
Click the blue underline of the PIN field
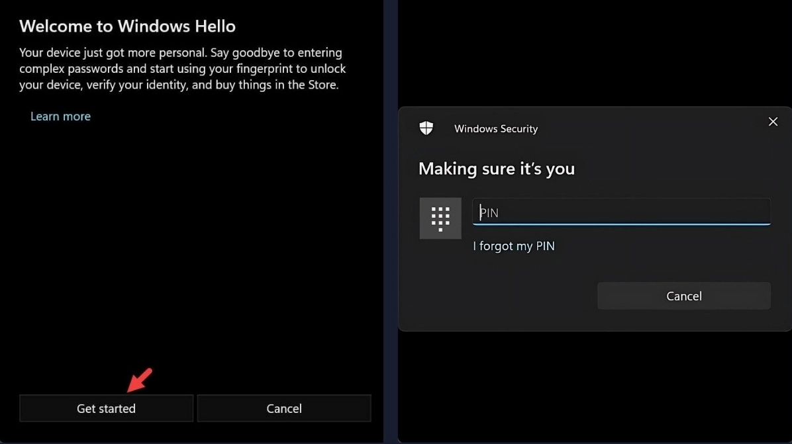[x=621, y=224]
